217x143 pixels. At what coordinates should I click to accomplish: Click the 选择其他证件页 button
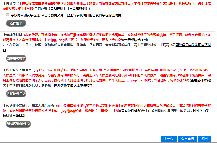(18, 124)
